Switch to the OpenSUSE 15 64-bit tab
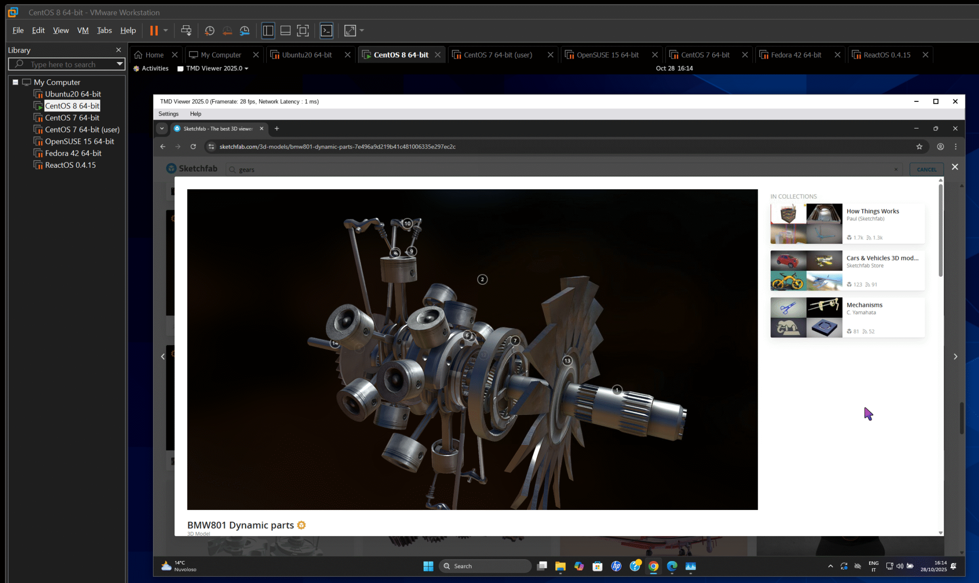Viewport: 979px width, 583px height. click(x=607, y=55)
